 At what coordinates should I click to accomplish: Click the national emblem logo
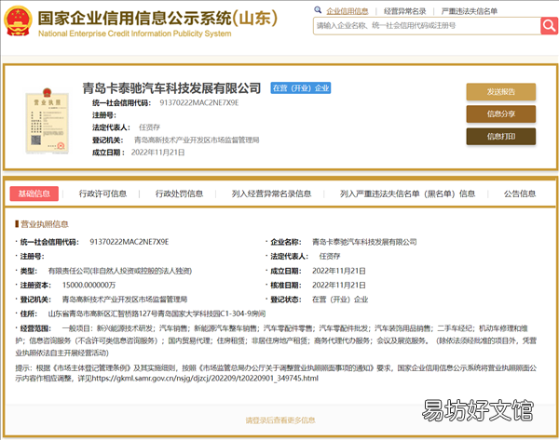tap(18, 20)
